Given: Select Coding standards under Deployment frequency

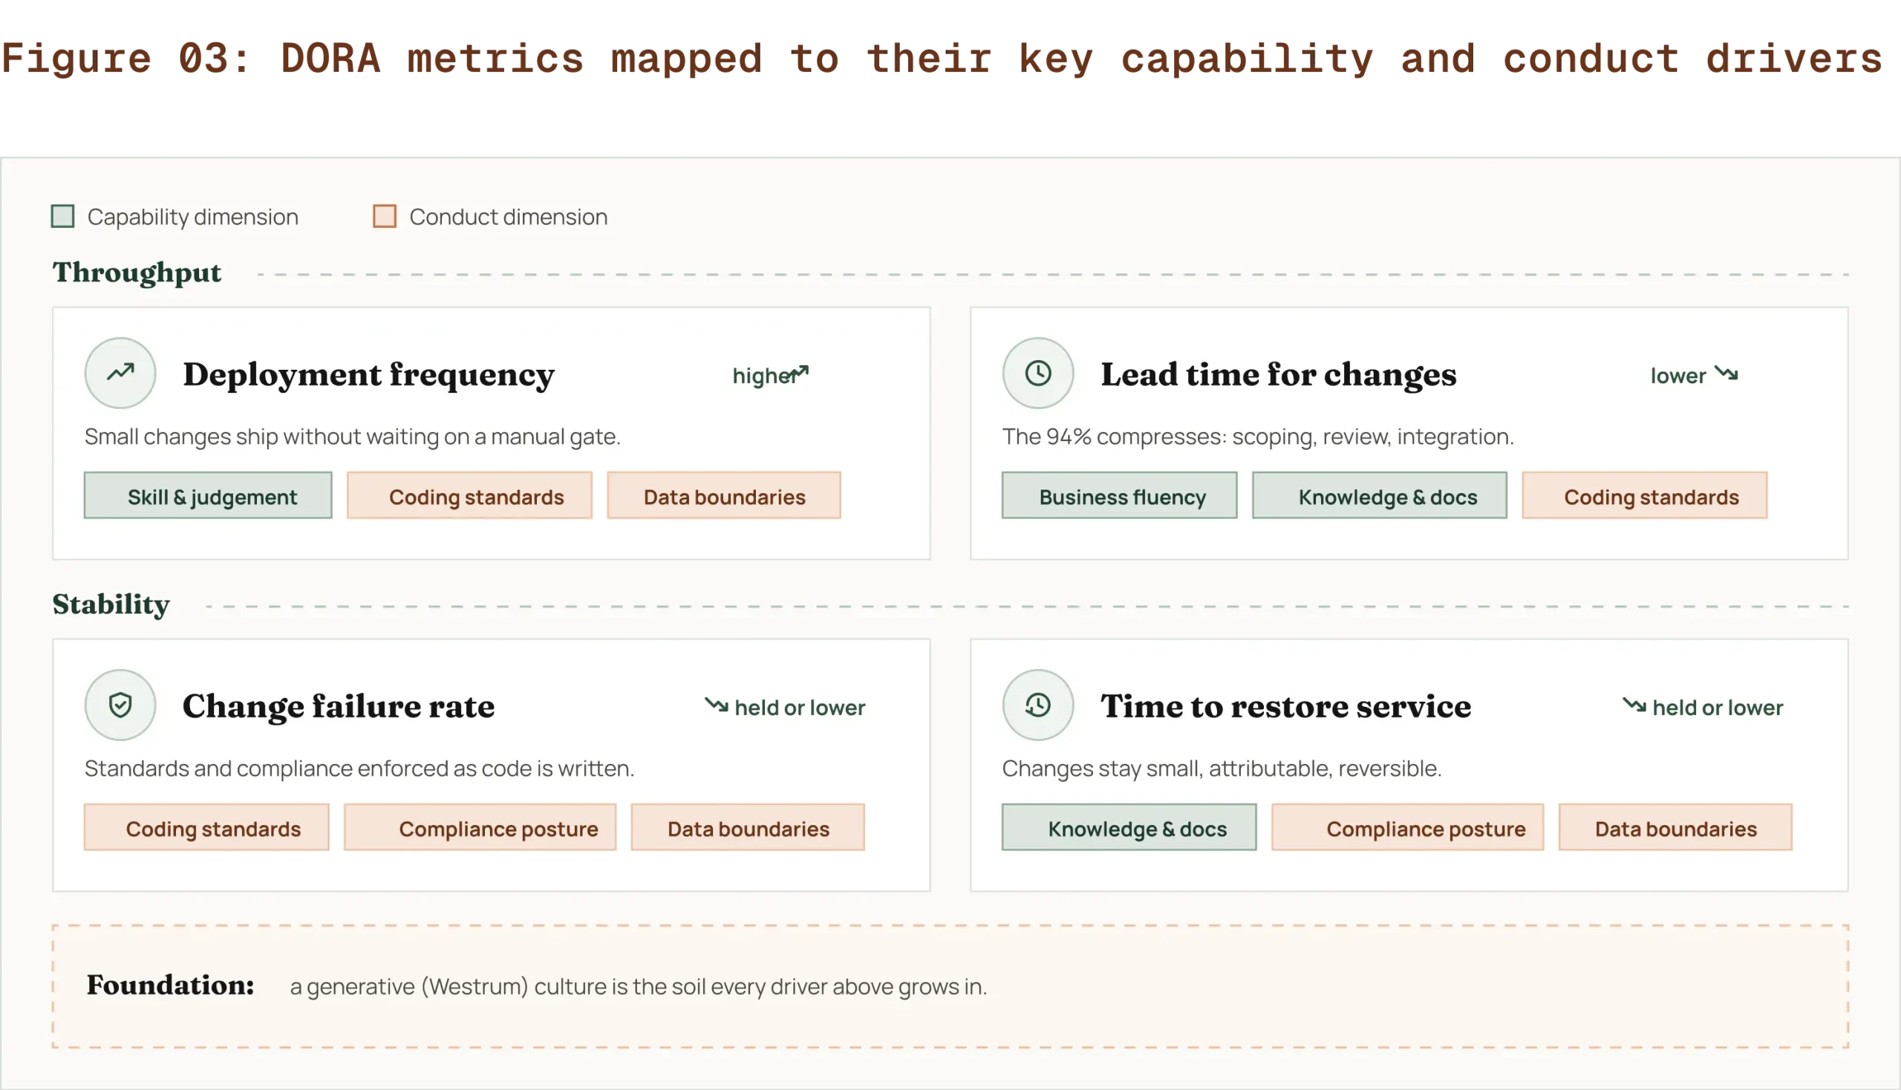Looking at the screenshot, I should [x=469, y=495].
